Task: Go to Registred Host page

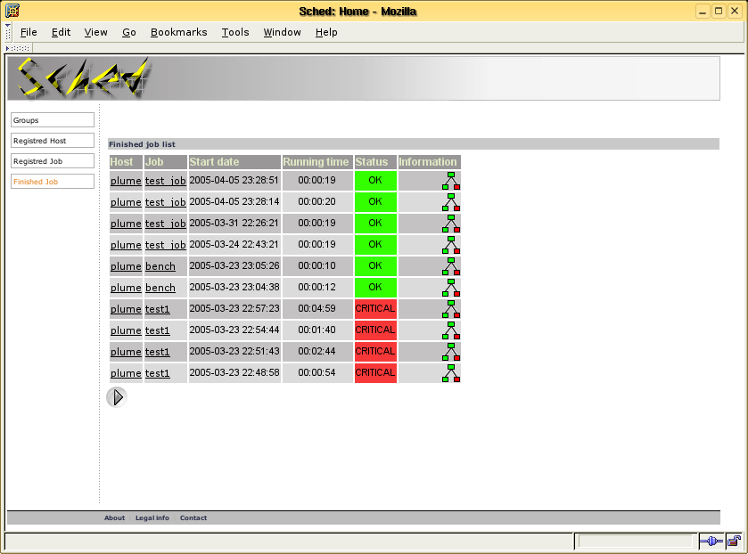Action: (52, 141)
